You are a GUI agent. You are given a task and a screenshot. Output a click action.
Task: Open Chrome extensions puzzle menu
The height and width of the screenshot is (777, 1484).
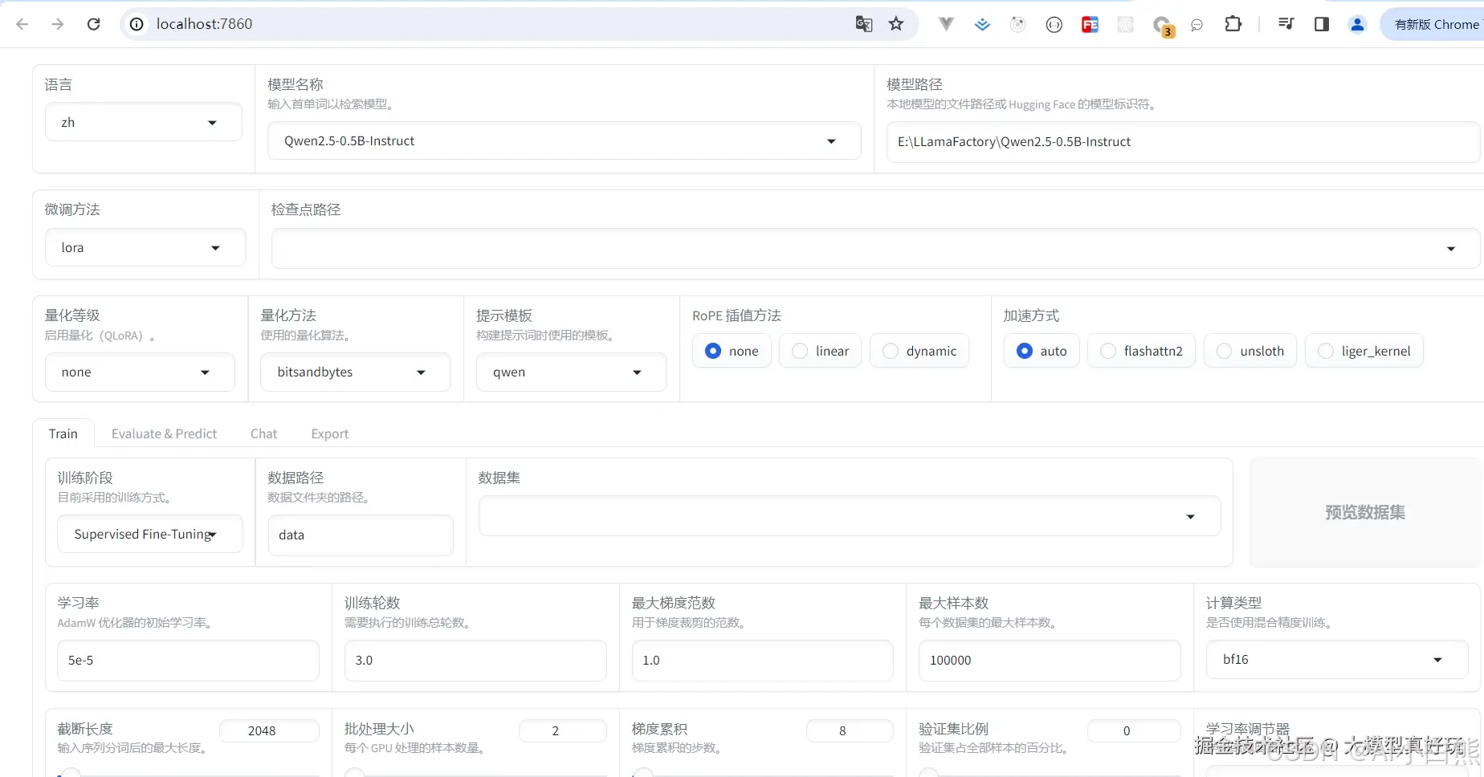[x=1233, y=24]
